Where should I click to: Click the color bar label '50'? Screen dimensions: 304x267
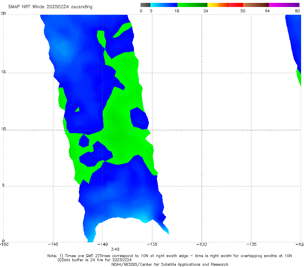tap(243, 11)
